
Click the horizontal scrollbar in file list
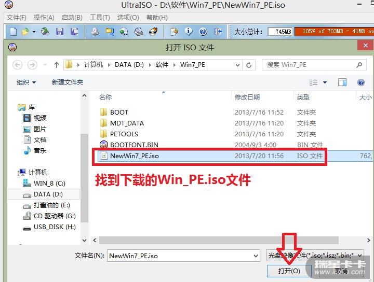pyautogui.click(x=219, y=240)
